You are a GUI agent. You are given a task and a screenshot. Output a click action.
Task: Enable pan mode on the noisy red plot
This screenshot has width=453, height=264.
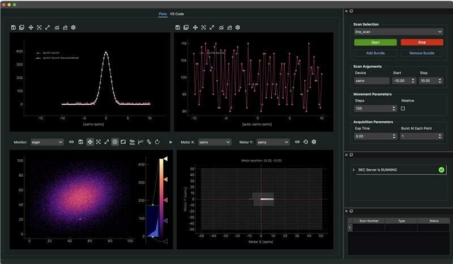point(195,27)
